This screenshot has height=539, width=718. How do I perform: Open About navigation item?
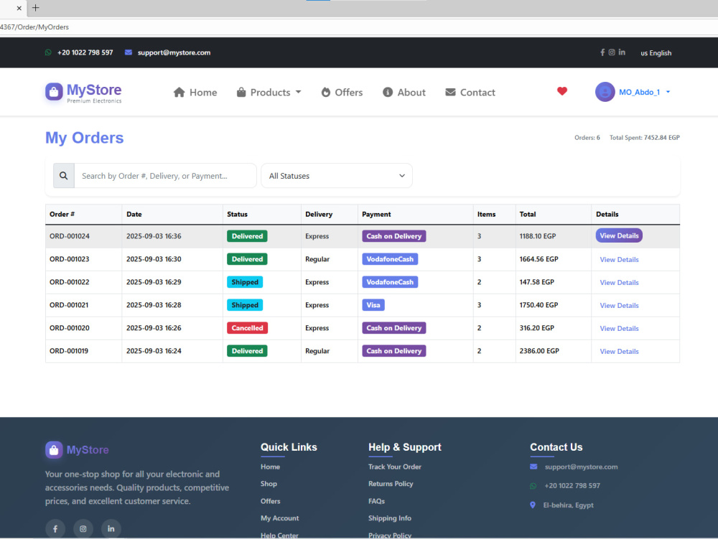(404, 93)
